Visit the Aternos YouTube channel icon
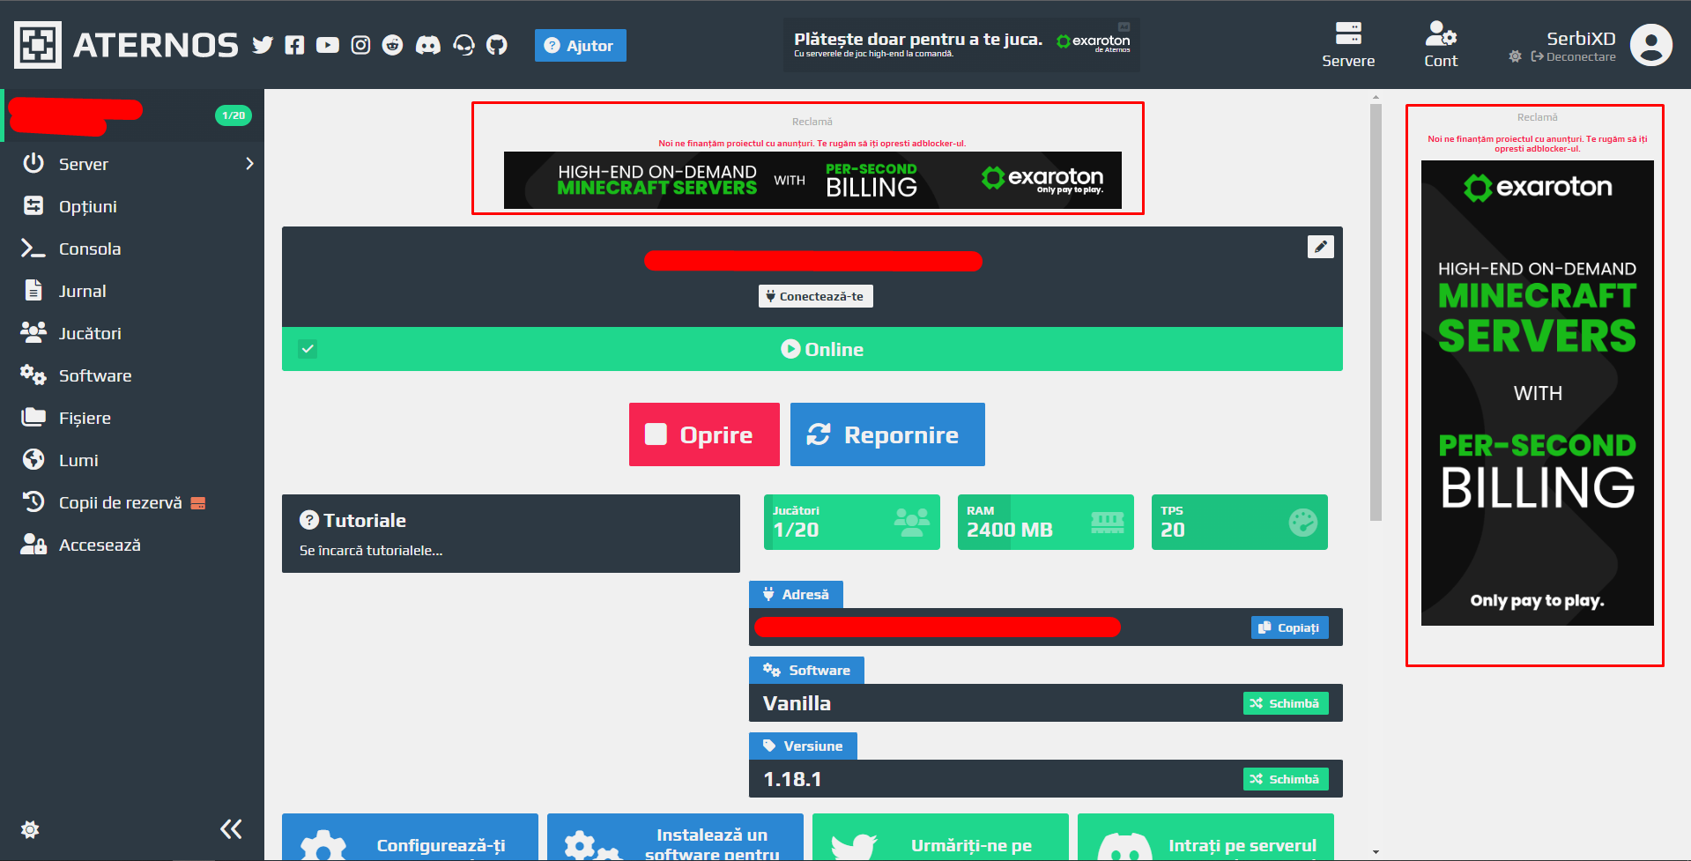Viewport: 1691px width, 861px height. 328,45
